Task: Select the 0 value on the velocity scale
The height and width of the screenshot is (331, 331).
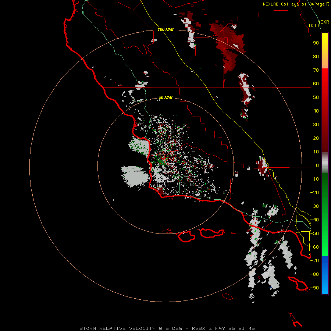Action: point(317,165)
